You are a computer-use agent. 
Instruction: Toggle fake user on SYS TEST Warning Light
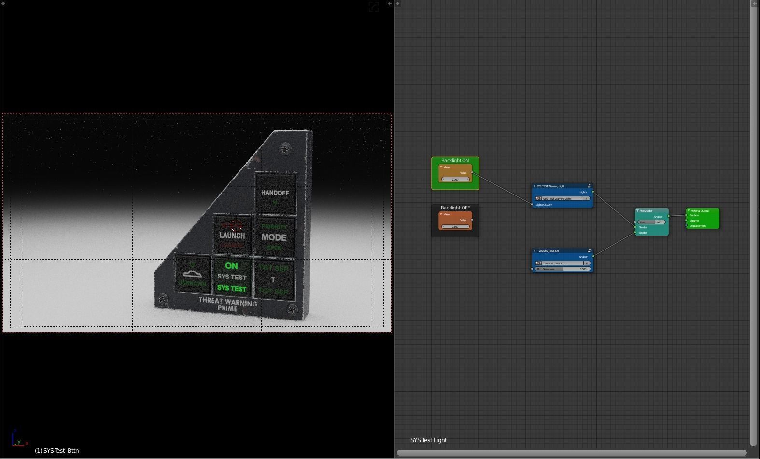(x=587, y=198)
